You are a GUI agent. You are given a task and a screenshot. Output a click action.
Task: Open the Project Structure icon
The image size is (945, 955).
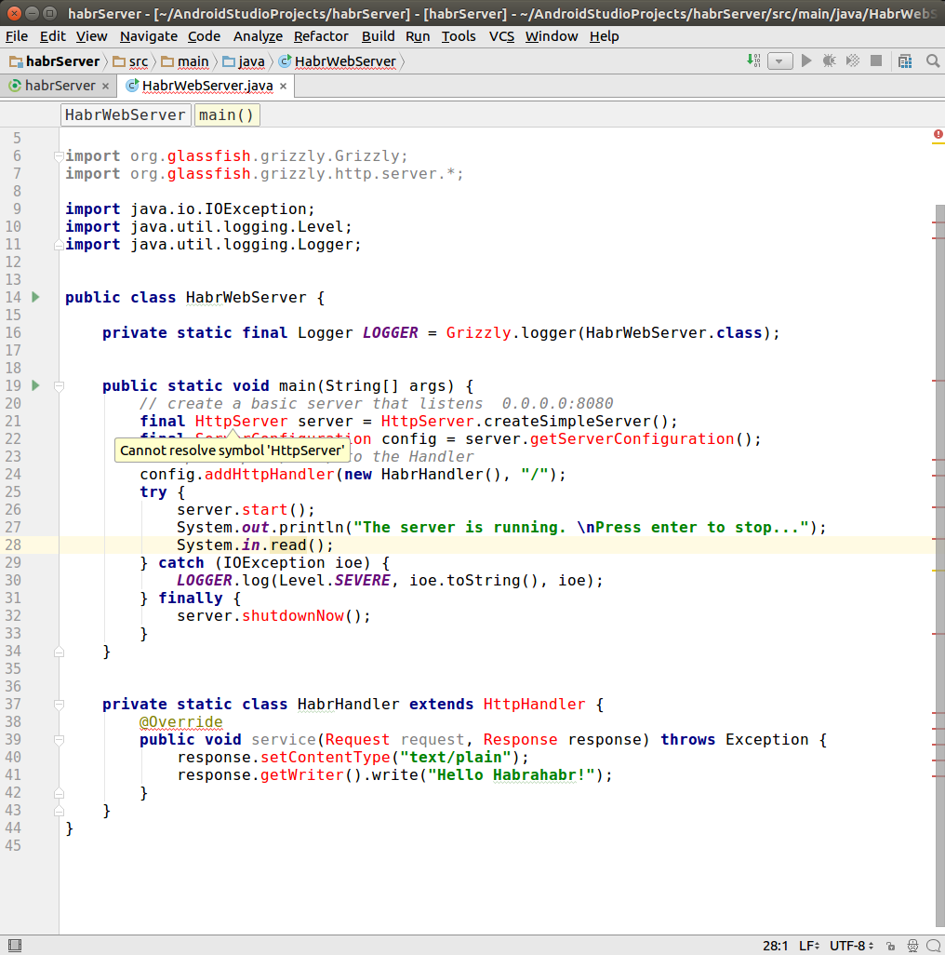(905, 61)
